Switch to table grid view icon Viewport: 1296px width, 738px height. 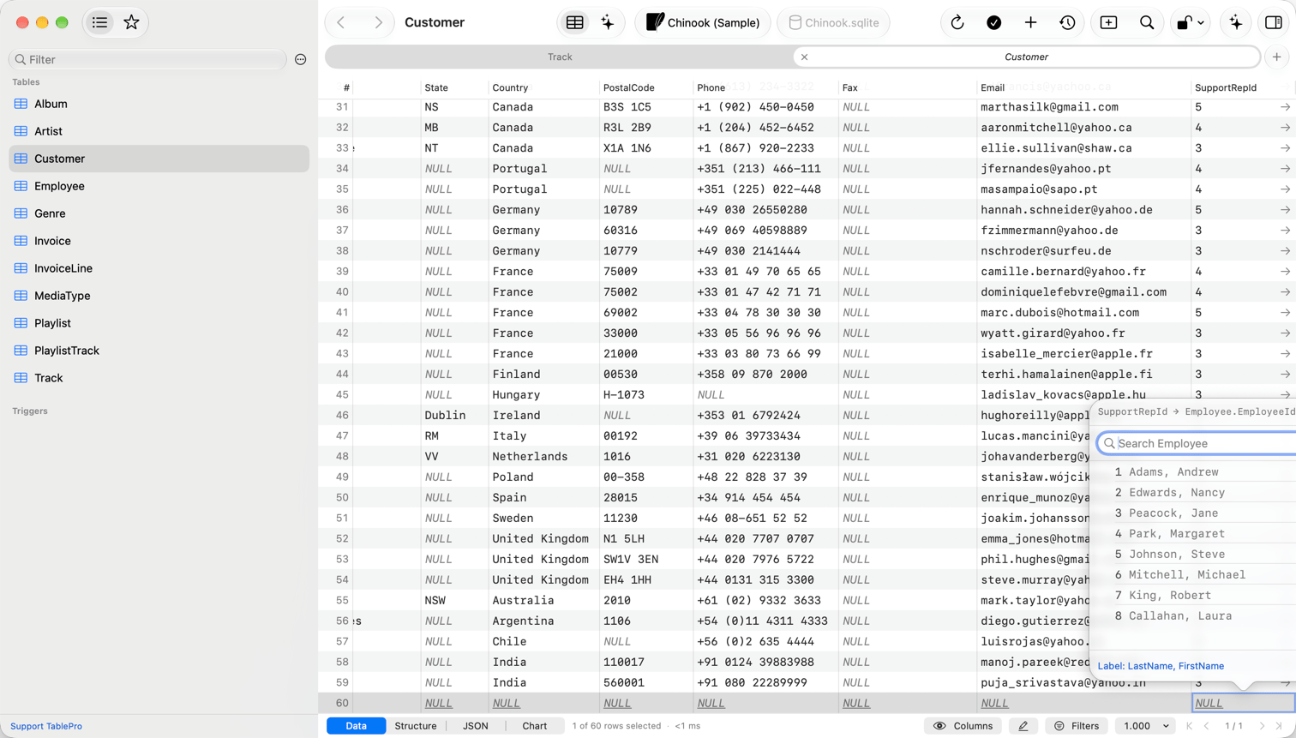(x=575, y=22)
